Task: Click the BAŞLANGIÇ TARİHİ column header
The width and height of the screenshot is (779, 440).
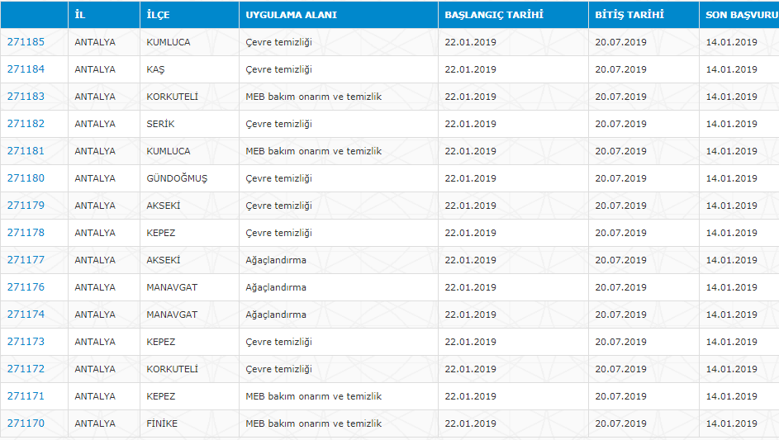Action: click(494, 15)
